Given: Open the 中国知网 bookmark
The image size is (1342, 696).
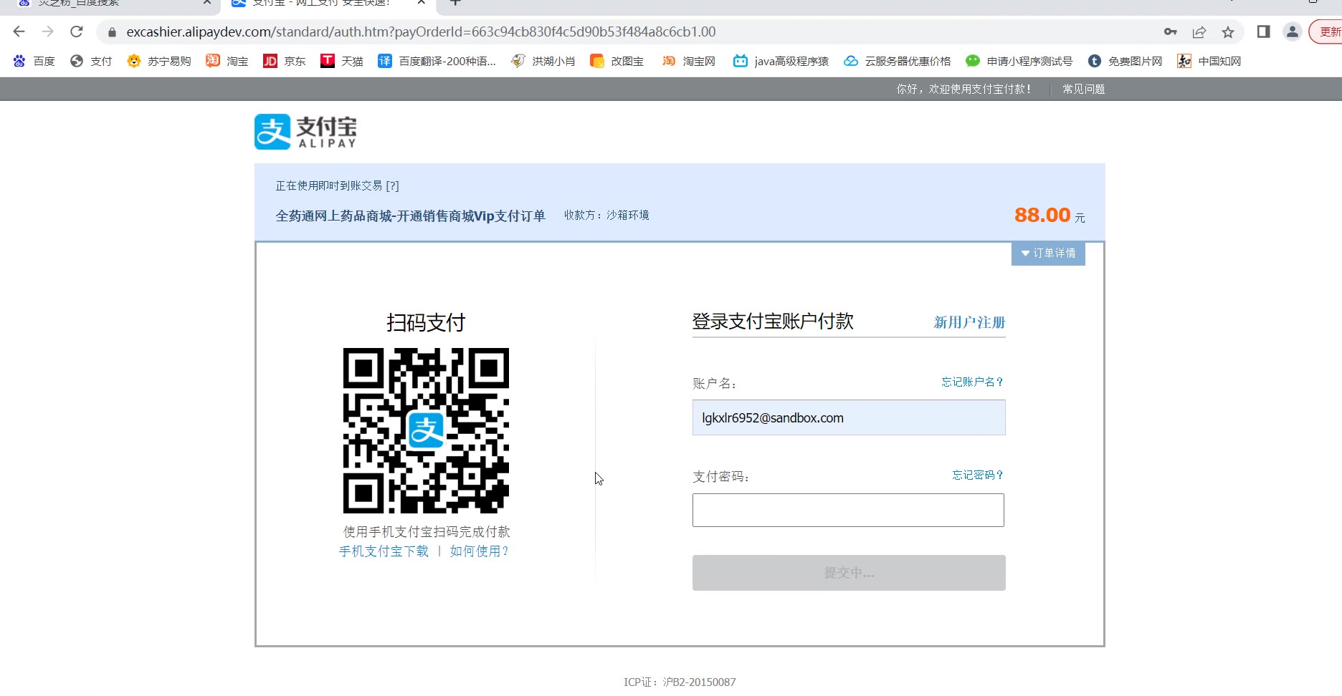Looking at the screenshot, I should pos(1209,61).
